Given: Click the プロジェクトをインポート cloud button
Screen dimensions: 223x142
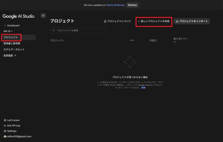Looking at the screenshot, I should [x=192, y=21].
